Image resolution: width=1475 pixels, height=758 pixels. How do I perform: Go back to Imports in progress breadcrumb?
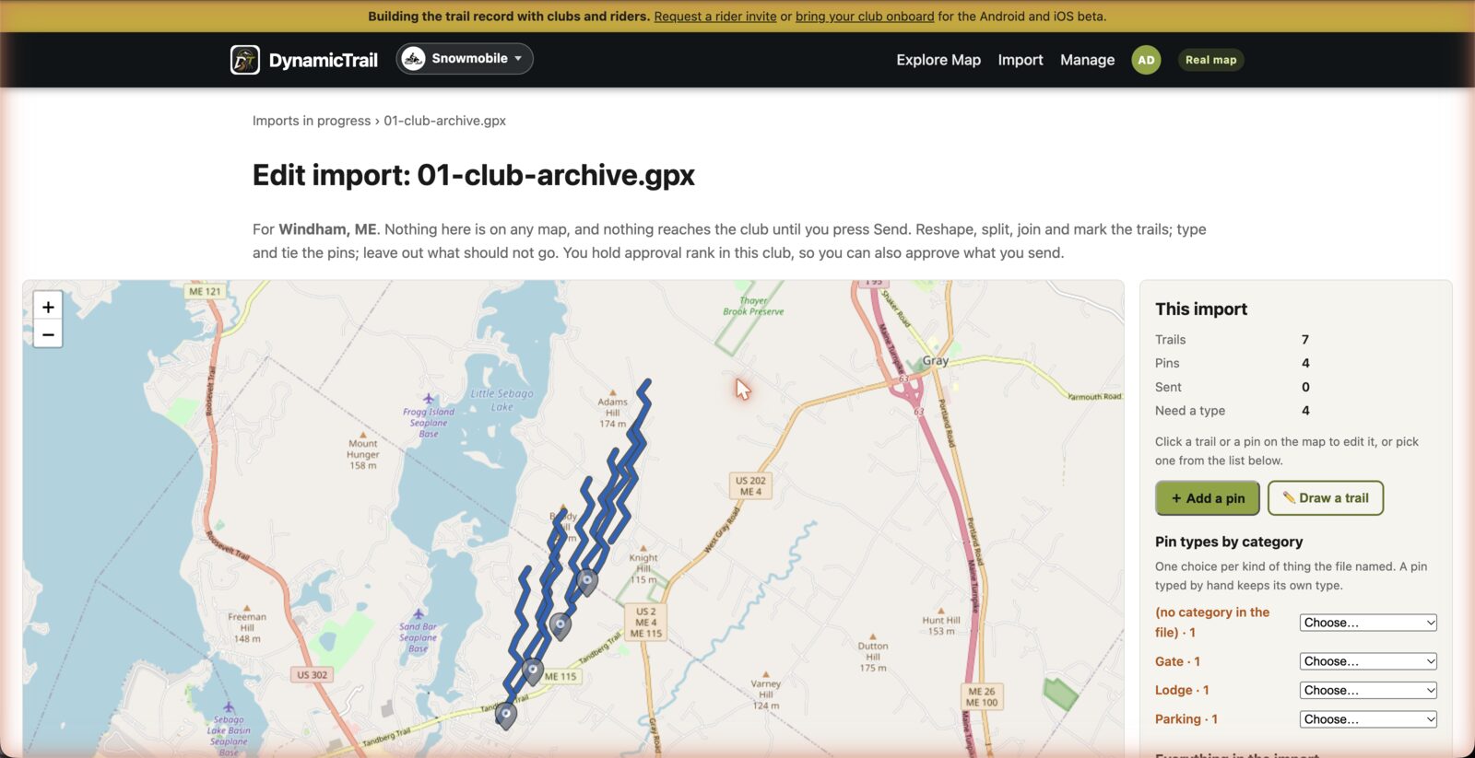pos(312,121)
